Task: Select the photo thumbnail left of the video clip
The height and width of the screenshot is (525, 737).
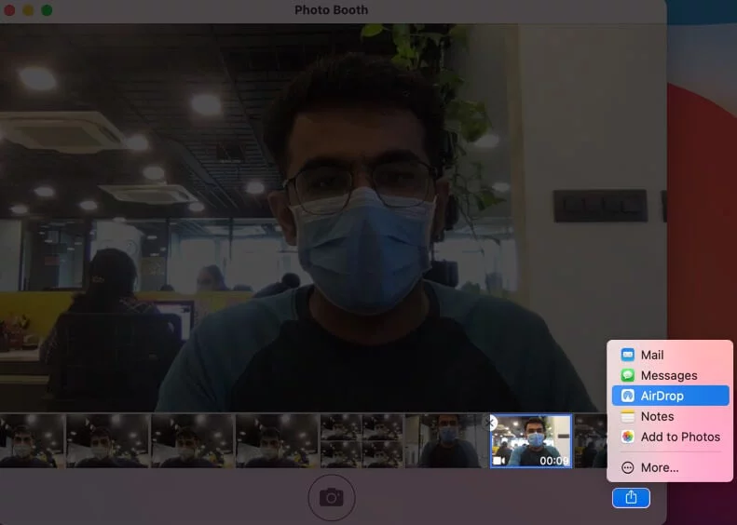Action: click(446, 441)
